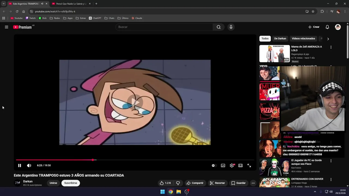Open the notifications bell
The width and height of the screenshot is (349, 196).
click(x=327, y=27)
